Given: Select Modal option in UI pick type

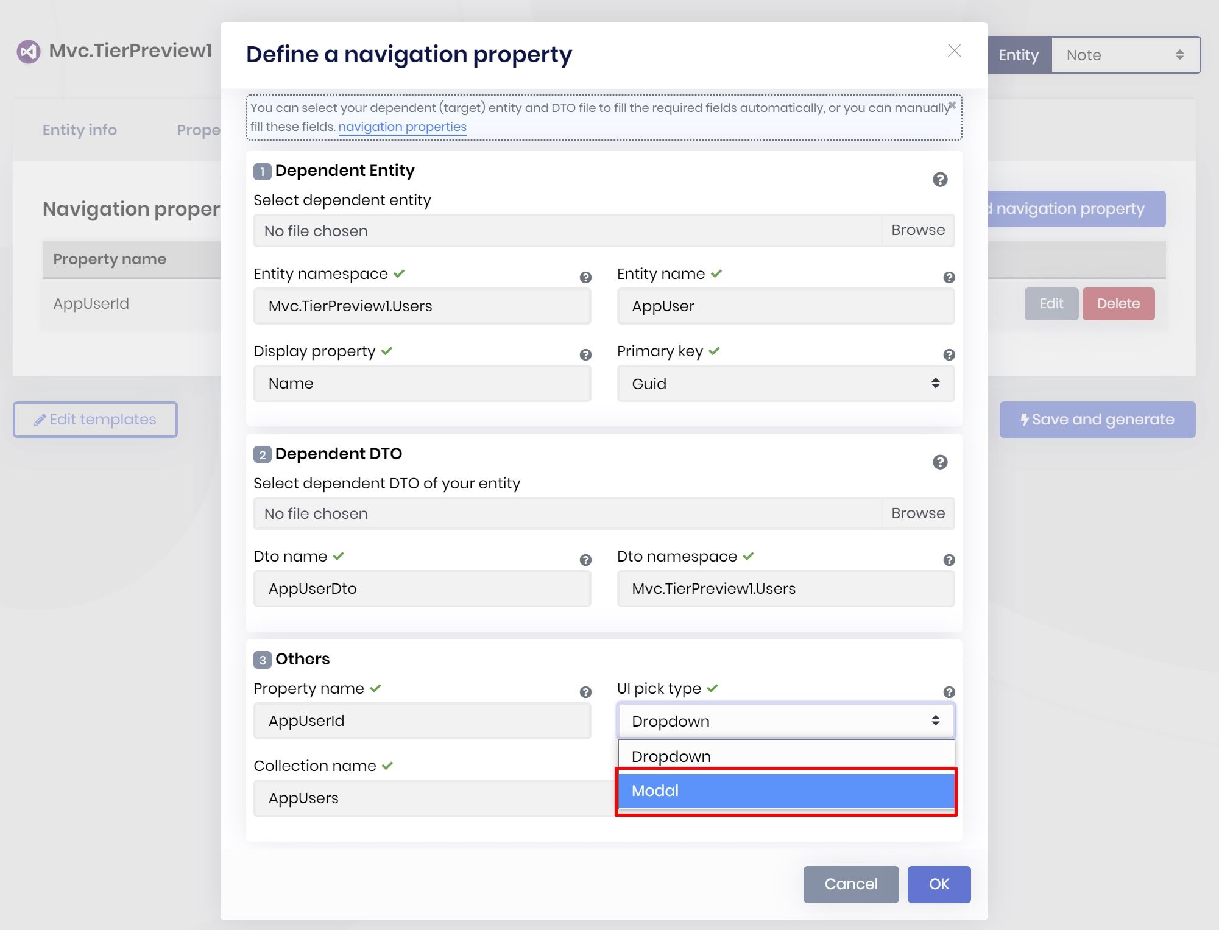Looking at the screenshot, I should pyautogui.click(x=785, y=791).
